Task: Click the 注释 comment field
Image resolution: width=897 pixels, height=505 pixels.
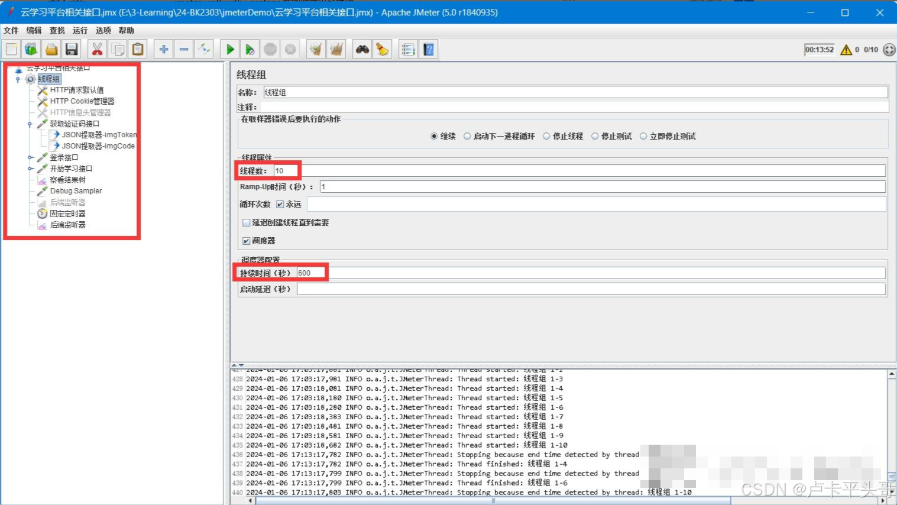Action: click(x=575, y=107)
